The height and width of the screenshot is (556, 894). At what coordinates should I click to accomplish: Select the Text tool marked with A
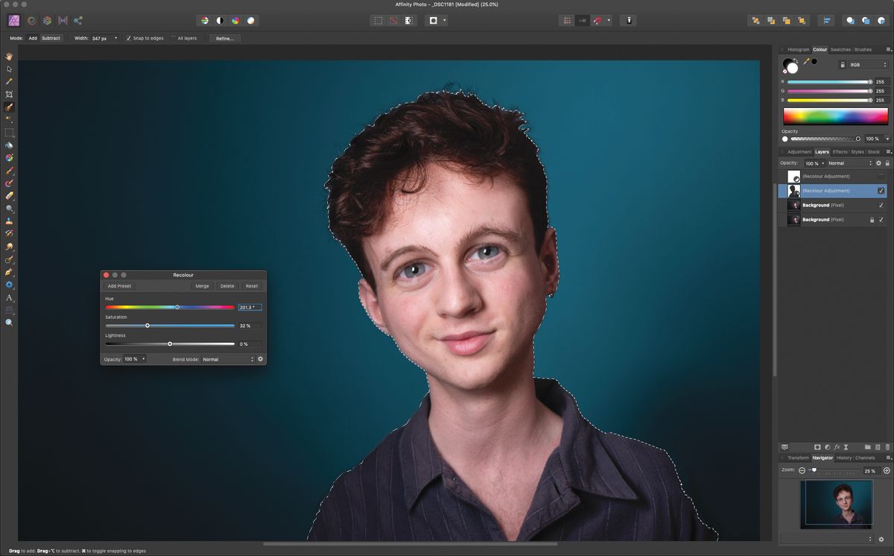click(9, 297)
